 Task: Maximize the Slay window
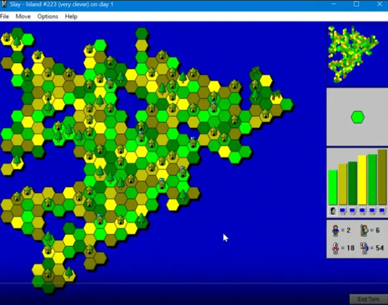pyautogui.click(x=356, y=4)
